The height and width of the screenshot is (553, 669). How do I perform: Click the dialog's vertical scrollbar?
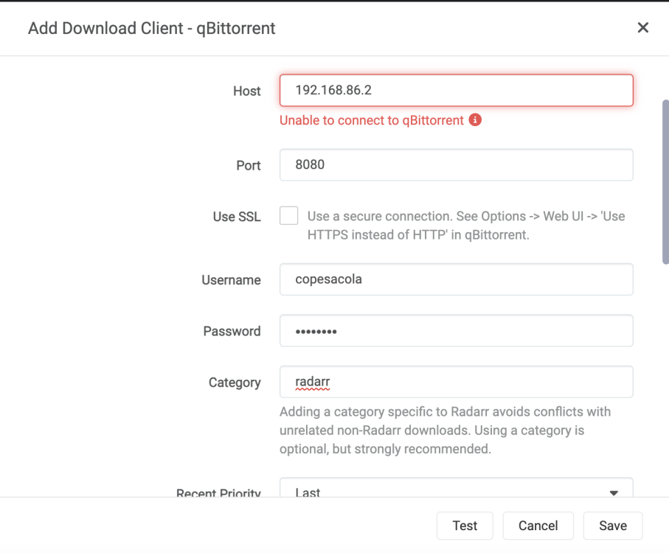[665, 182]
